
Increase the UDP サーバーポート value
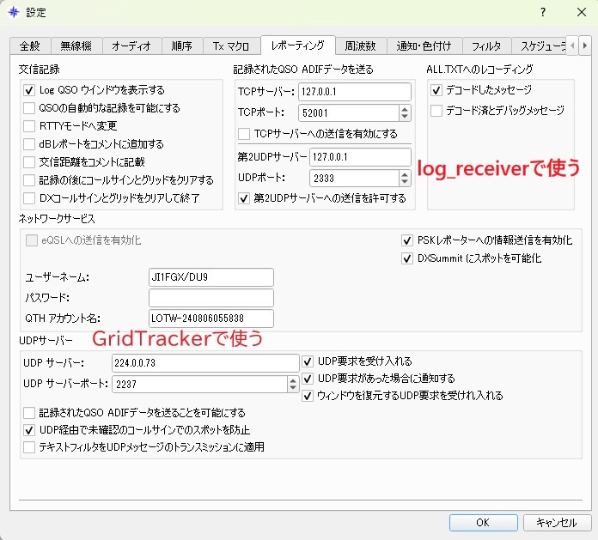click(291, 379)
